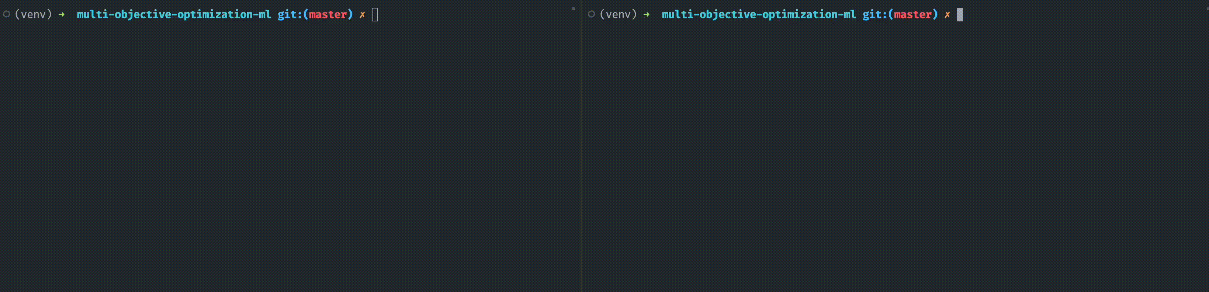Click the command decoration circle in right terminal

click(591, 14)
